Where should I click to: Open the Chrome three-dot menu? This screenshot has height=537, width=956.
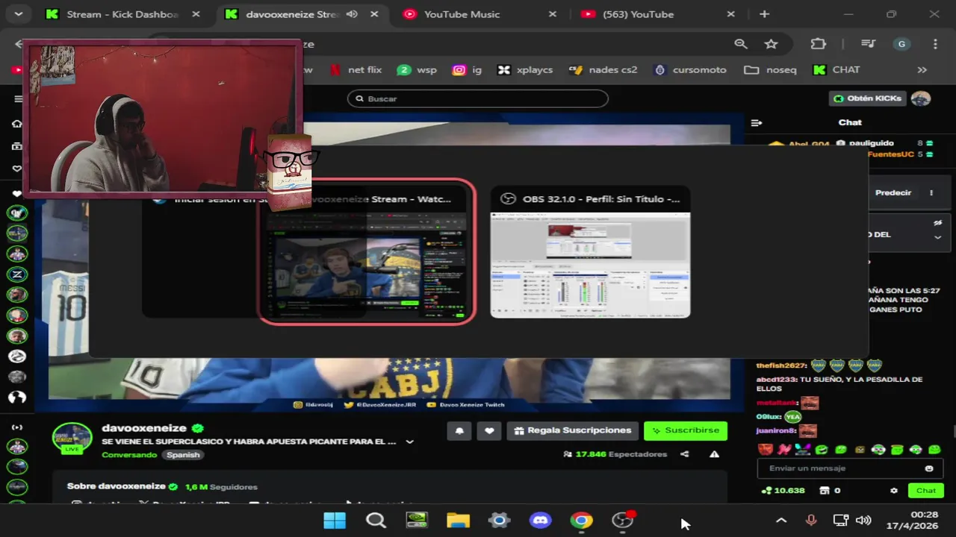pos(935,44)
